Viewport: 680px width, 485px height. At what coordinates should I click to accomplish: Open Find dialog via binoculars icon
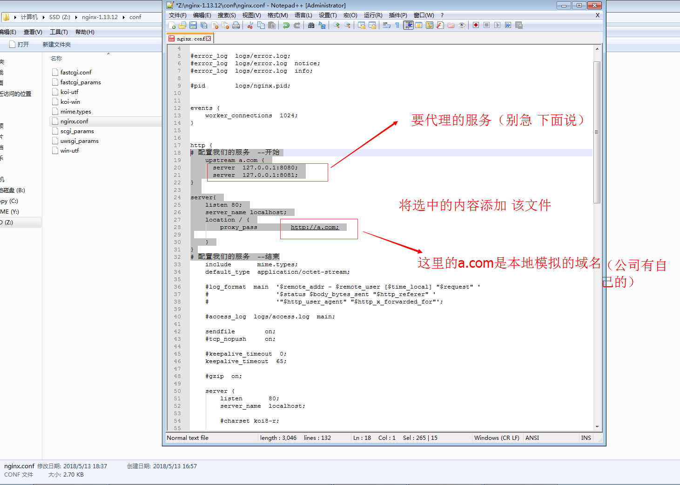click(x=311, y=25)
